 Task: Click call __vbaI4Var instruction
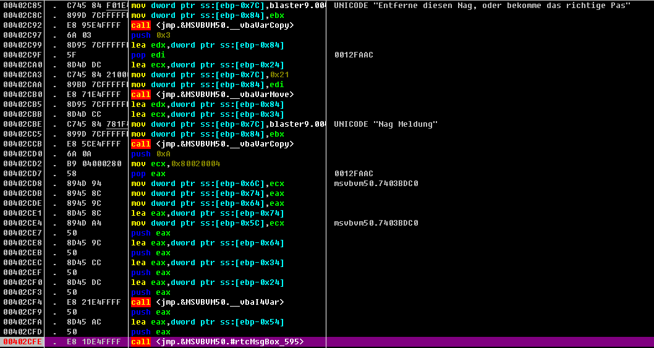click(207, 302)
